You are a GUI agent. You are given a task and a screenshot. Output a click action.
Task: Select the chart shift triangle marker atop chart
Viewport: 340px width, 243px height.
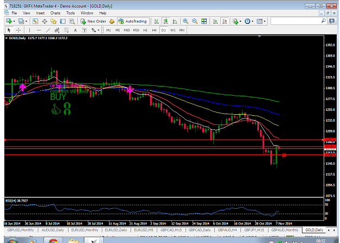click(259, 36)
